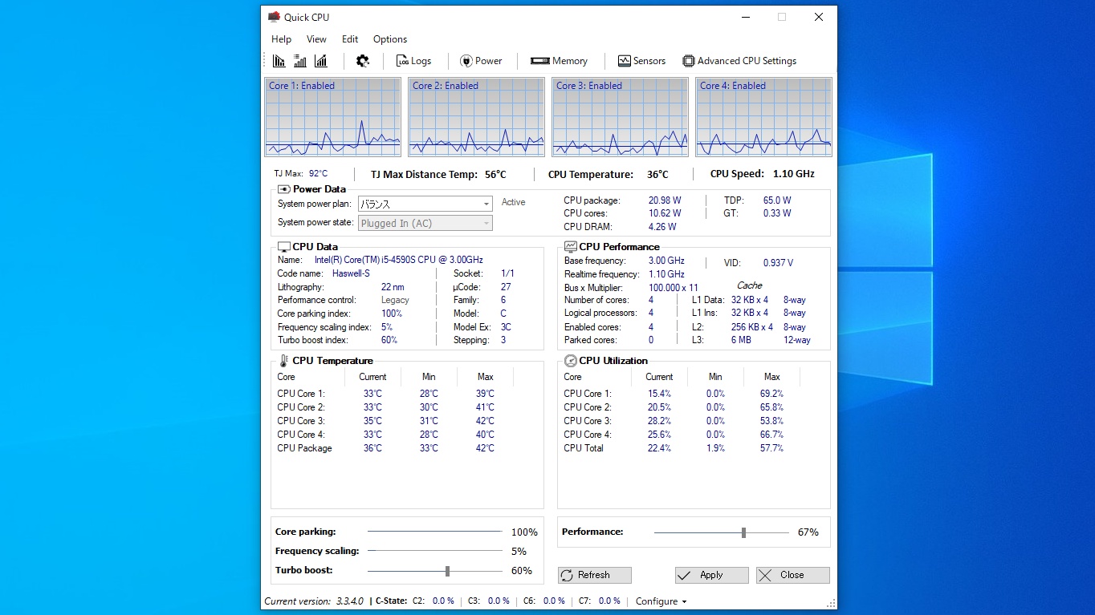
Task: Click the Apply button
Action: coord(711,575)
